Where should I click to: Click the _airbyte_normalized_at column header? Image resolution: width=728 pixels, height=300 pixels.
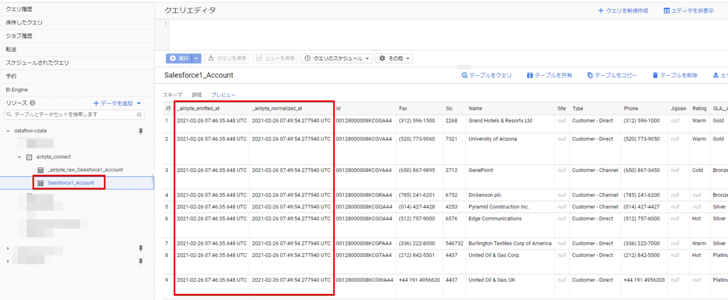(x=277, y=108)
